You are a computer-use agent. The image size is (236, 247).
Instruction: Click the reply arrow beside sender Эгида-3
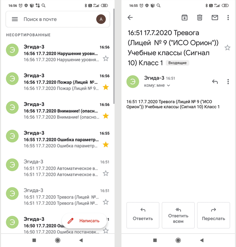[215, 82]
